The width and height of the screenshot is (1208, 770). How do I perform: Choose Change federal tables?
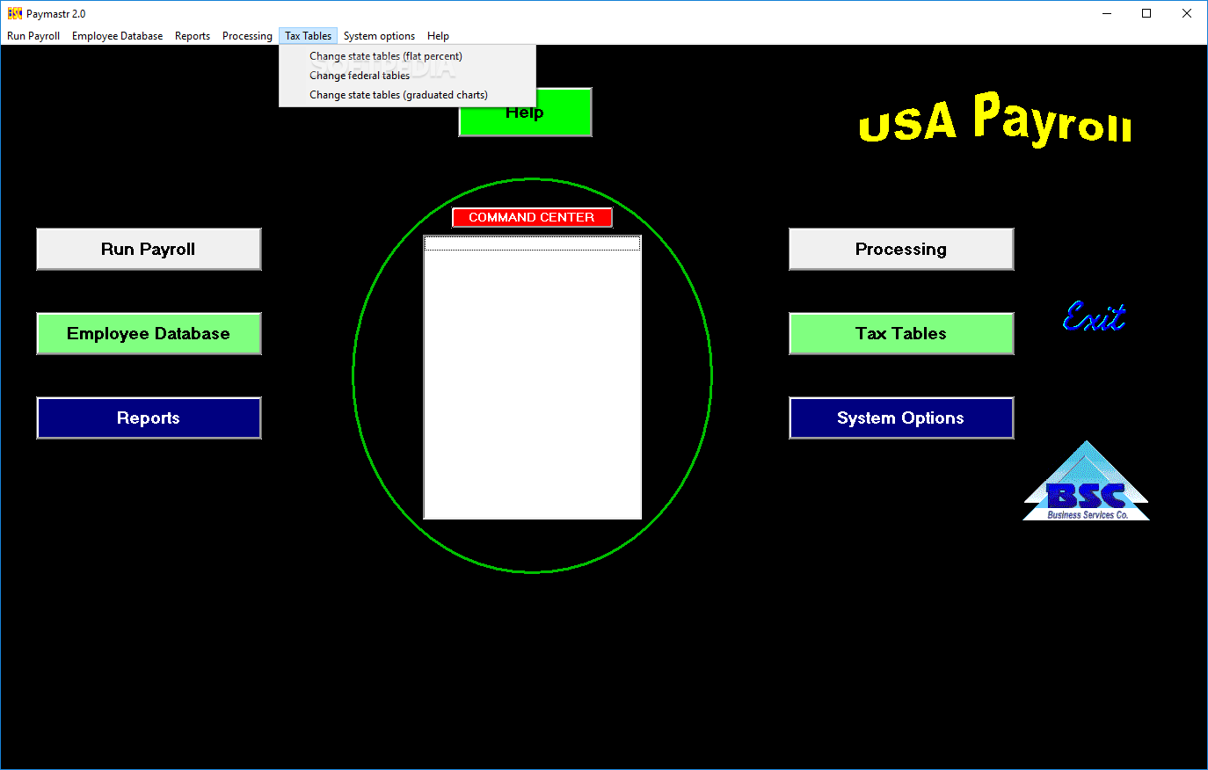tap(407, 76)
